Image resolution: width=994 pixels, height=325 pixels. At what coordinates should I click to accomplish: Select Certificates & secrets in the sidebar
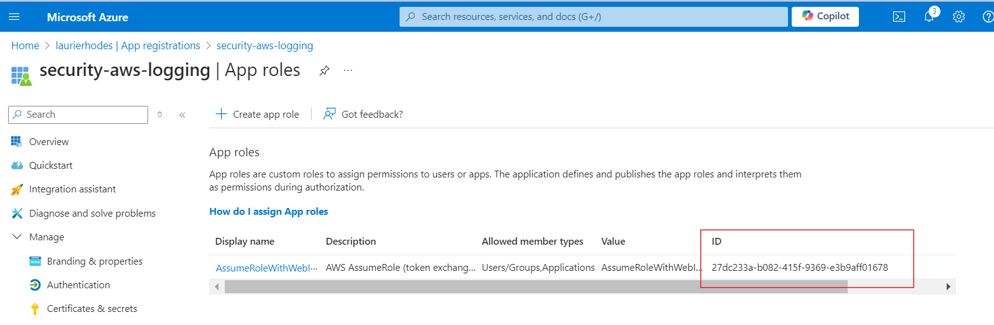point(92,308)
